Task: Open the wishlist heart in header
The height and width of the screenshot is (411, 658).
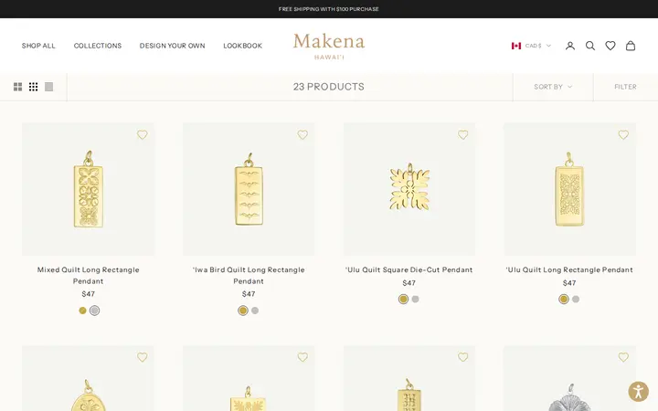Action: pos(610,46)
